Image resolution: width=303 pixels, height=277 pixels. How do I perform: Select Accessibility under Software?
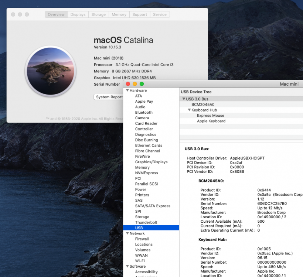point(146,272)
